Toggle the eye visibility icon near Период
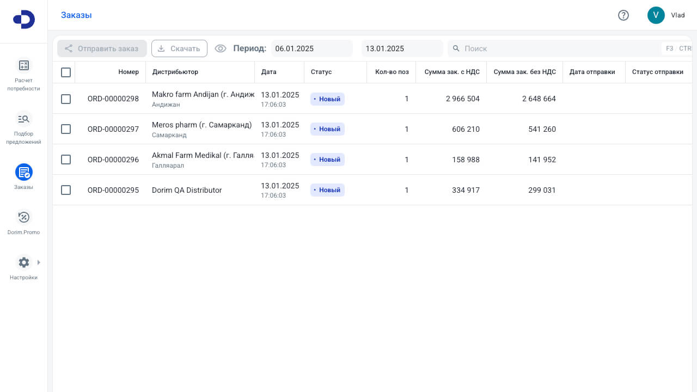 point(220,48)
